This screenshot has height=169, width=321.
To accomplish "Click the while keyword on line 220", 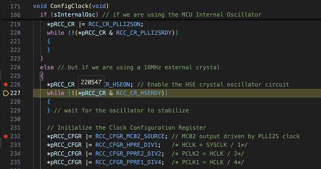I will [x=55, y=33].
